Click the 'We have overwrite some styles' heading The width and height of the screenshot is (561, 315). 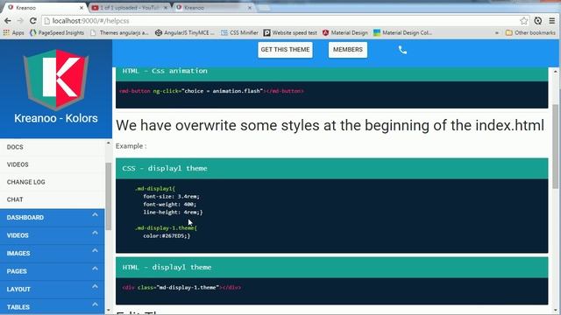pos(330,125)
